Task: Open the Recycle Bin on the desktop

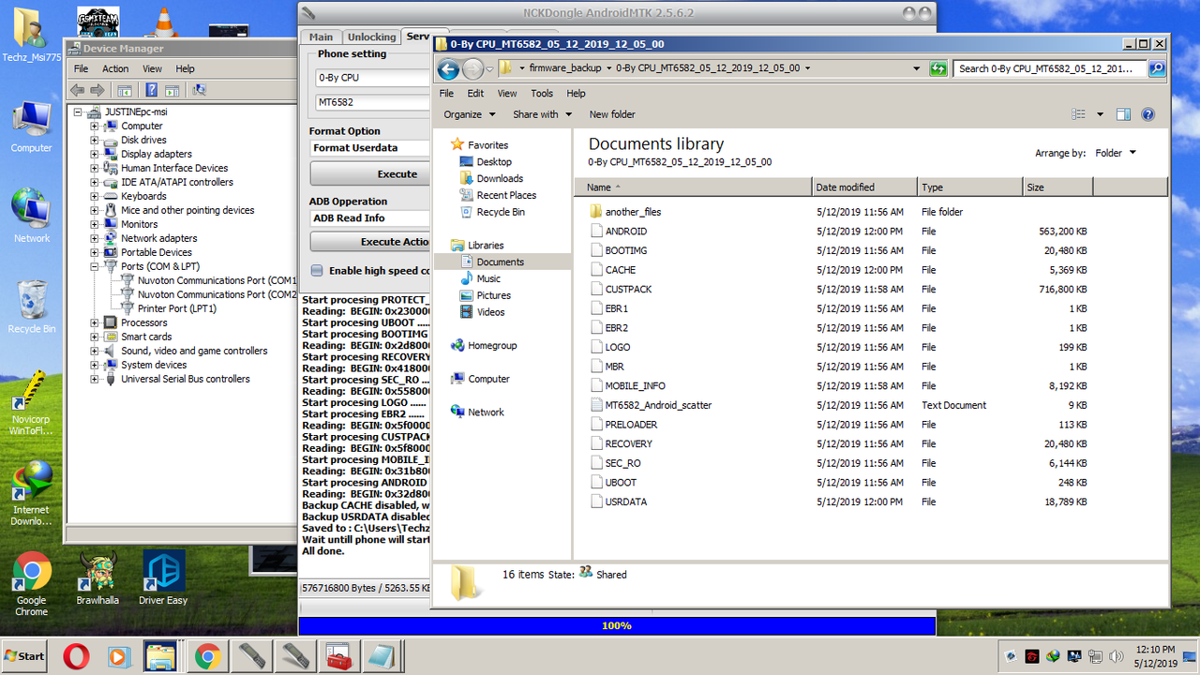Action: click(x=32, y=307)
